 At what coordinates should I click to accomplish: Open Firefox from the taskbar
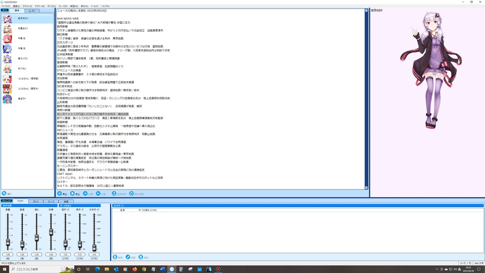(134, 269)
